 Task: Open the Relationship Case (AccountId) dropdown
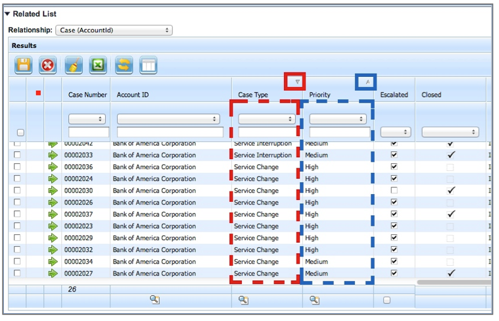tap(114, 30)
